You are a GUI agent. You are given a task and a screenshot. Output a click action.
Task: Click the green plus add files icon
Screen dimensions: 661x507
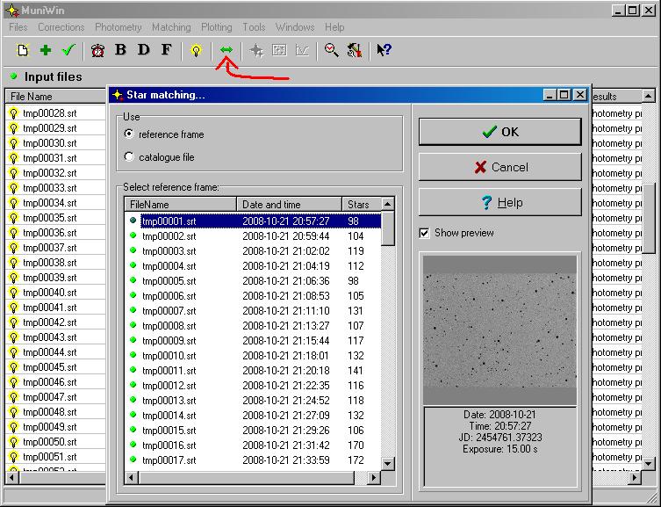[46, 50]
